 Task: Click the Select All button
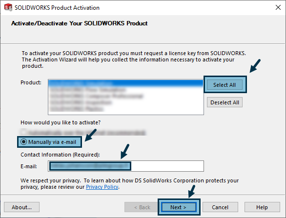coord(225,85)
